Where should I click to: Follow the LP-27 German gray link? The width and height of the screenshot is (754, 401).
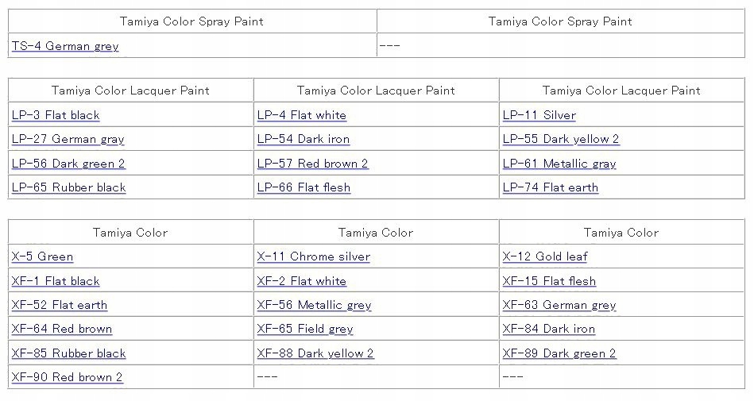point(68,139)
